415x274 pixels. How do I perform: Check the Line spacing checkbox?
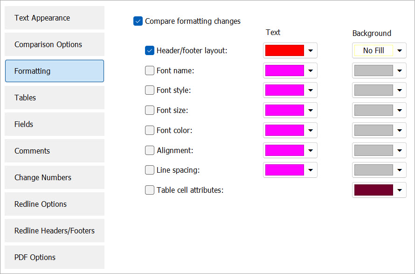point(150,170)
